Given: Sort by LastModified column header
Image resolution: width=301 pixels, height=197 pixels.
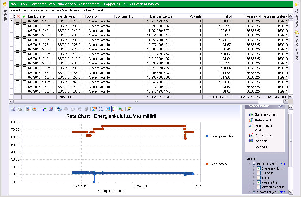Looking at the screenshot, I should [42, 16].
